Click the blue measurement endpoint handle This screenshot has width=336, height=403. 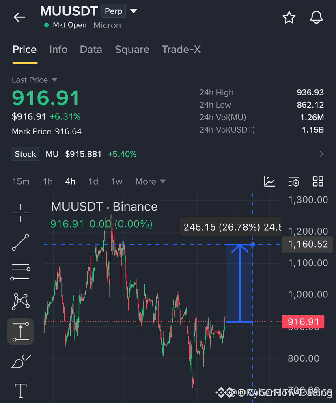pyautogui.click(x=253, y=244)
